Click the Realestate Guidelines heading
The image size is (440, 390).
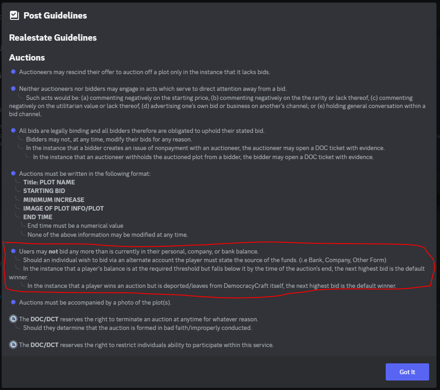click(x=53, y=38)
